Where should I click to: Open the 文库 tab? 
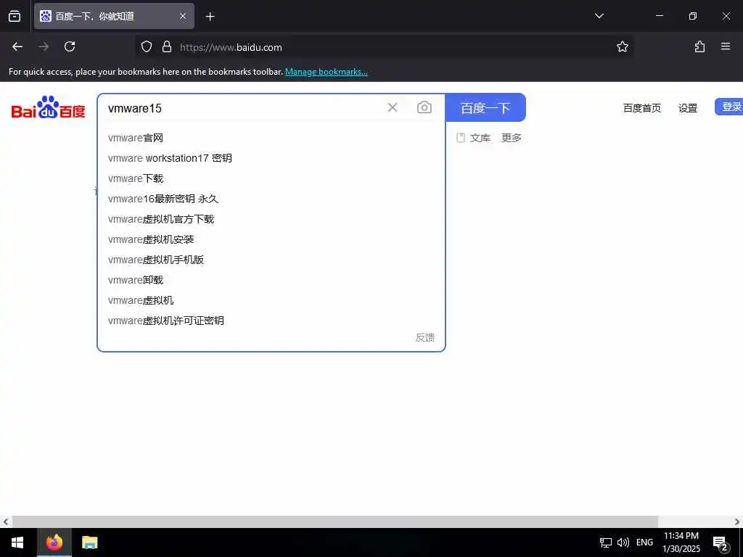tap(473, 138)
